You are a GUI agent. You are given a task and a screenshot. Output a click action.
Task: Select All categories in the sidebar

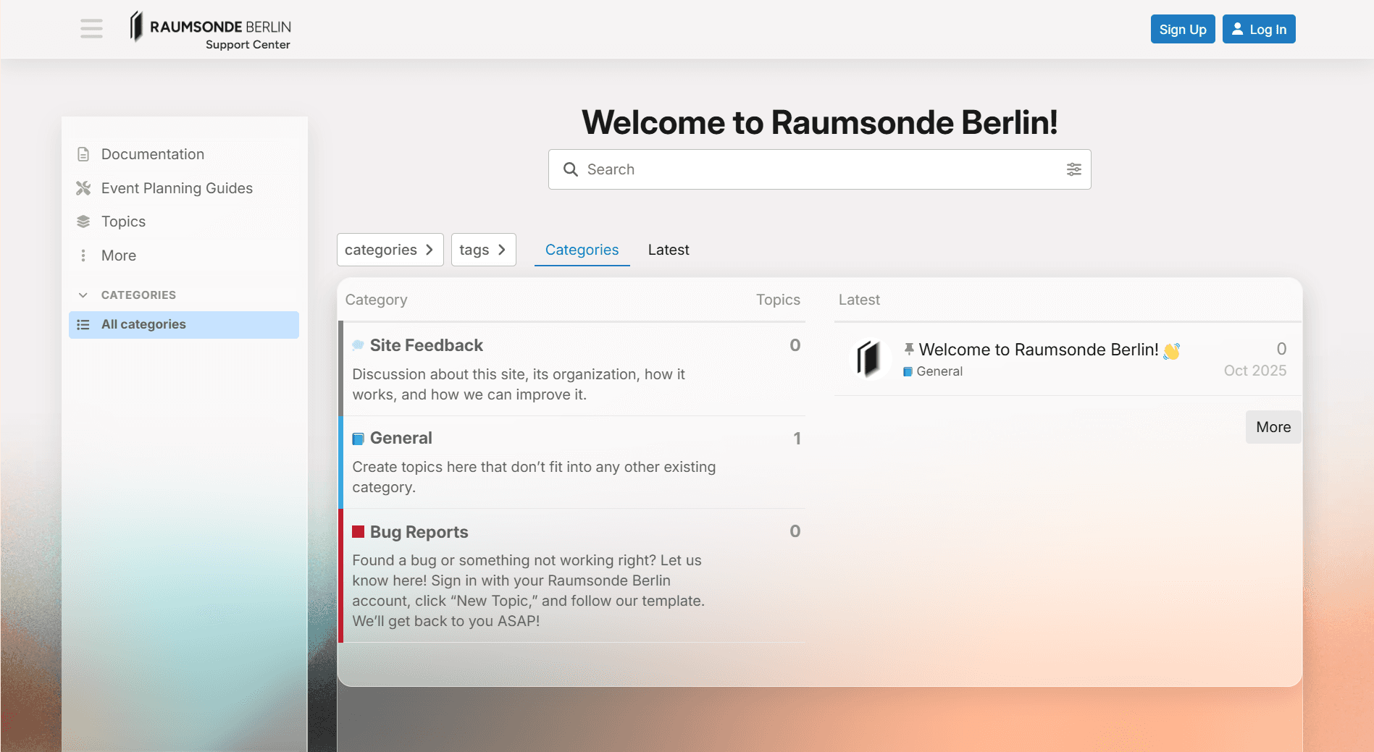click(143, 324)
